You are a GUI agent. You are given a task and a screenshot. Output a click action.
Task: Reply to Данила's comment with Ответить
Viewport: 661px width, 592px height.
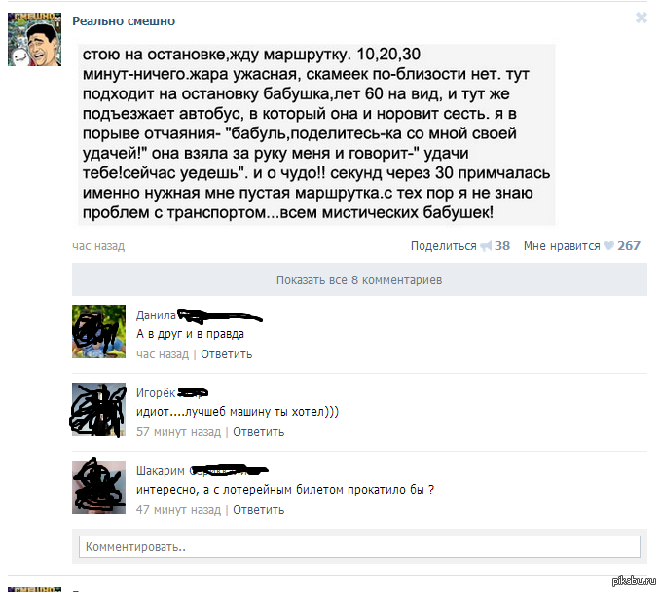tap(227, 354)
